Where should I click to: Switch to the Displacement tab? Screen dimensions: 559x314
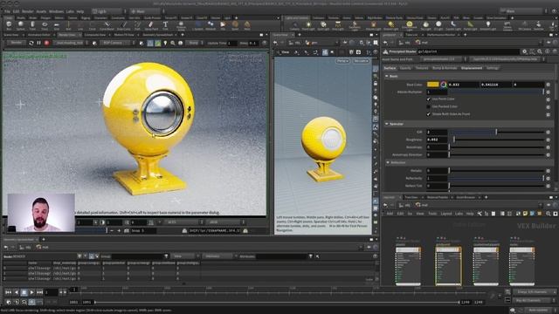[x=472, y=68]
